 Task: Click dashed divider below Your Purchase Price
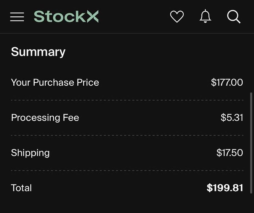[x=127, y=100]
